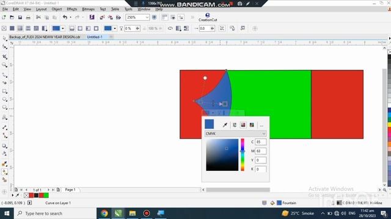
Task: Open more color options ellipsis
Action: (x=261, y=125)
